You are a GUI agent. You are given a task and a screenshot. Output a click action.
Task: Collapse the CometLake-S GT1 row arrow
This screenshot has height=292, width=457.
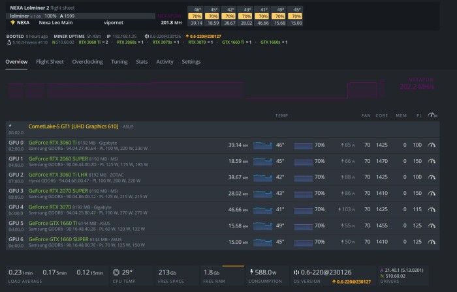click(x=10, y=125)
